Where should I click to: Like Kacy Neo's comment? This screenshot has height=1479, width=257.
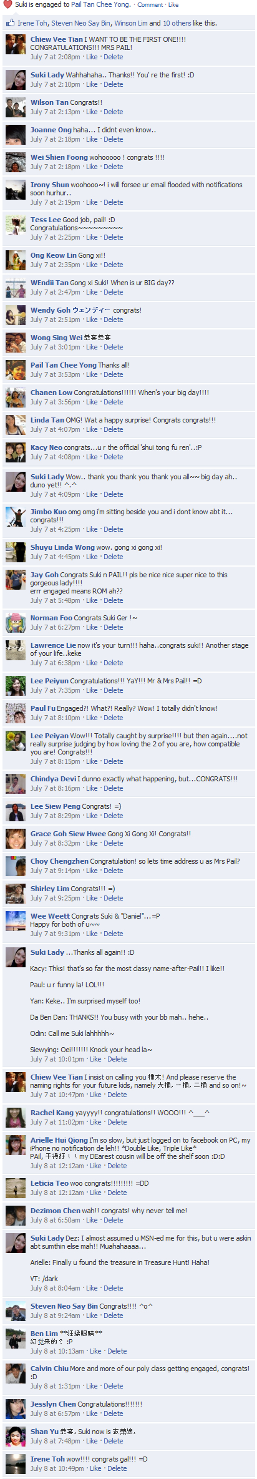pos(92,457)
